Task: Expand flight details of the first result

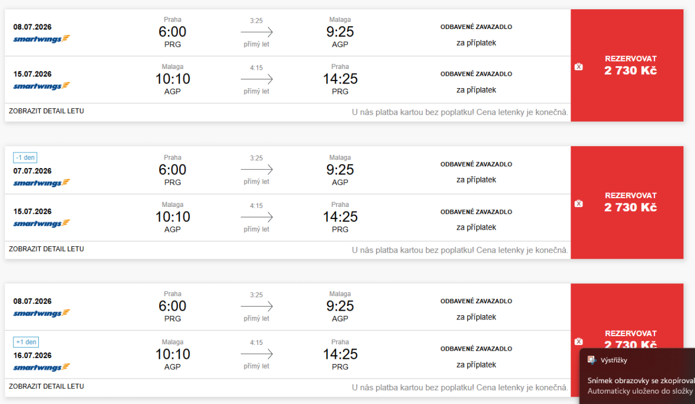Action: (x=46, y=111)
